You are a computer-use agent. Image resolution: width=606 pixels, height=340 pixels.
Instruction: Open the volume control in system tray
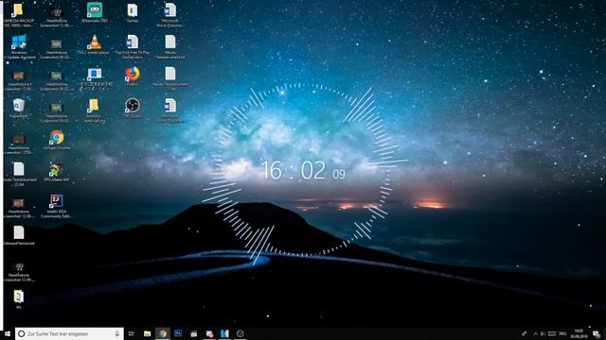(x=543, y=333)
